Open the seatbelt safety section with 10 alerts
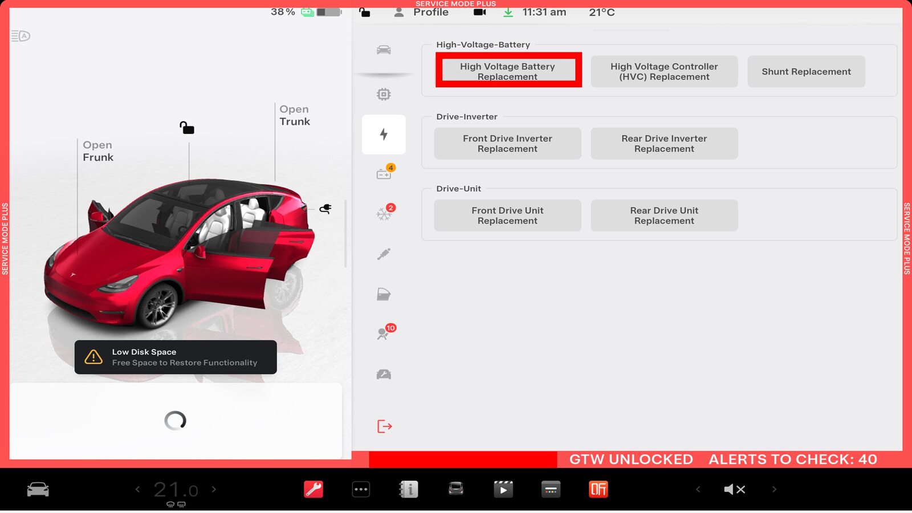 [x=385, y=332]
